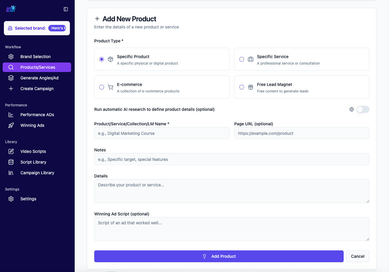Click the ADS BLAST logo

pos(11,8)
